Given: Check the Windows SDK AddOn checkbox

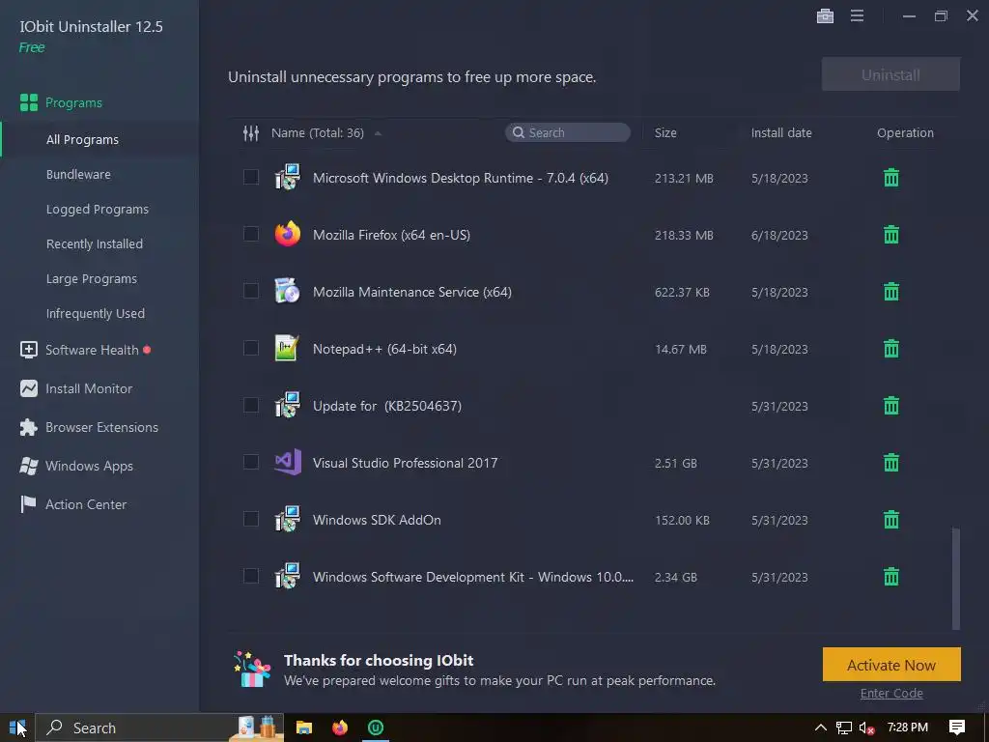Looking at the screenshot, I should pyautogui.click(x=251, y=519).
